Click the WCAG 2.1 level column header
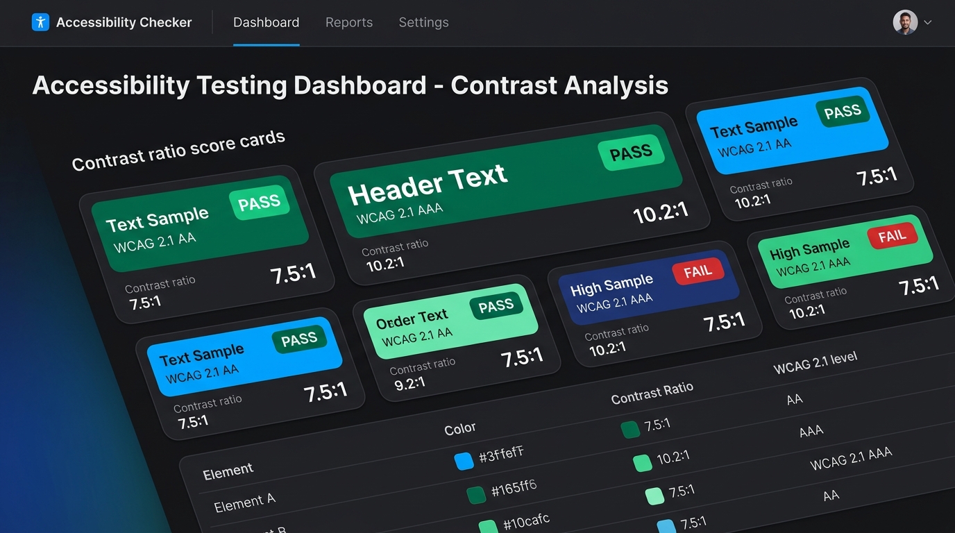This screenshot has width=955, height=533. point(815,362)
